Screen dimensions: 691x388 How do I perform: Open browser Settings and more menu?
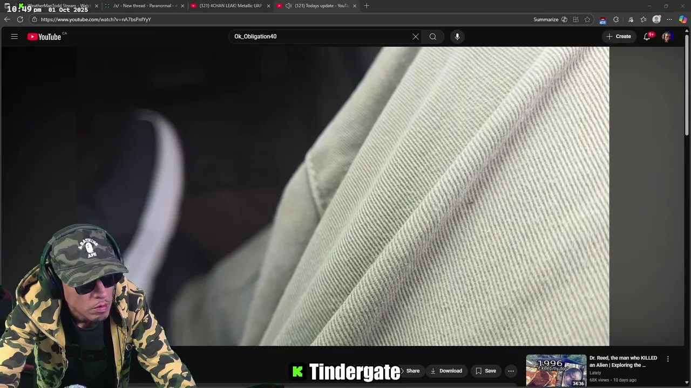[x=669, y=19]
